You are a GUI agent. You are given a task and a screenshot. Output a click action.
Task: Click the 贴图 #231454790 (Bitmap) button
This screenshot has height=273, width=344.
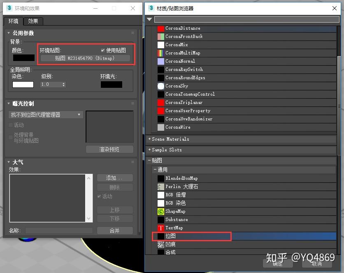pyautogui.click(x=85, y=58)
